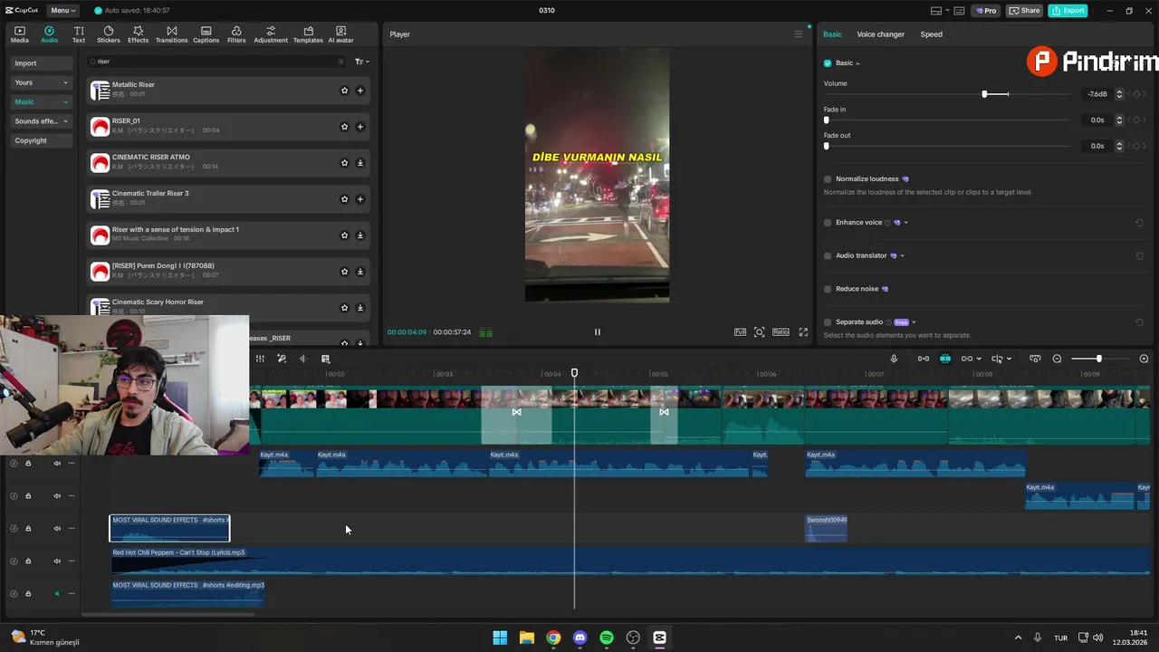Open the Templates panel

[308, 34]
